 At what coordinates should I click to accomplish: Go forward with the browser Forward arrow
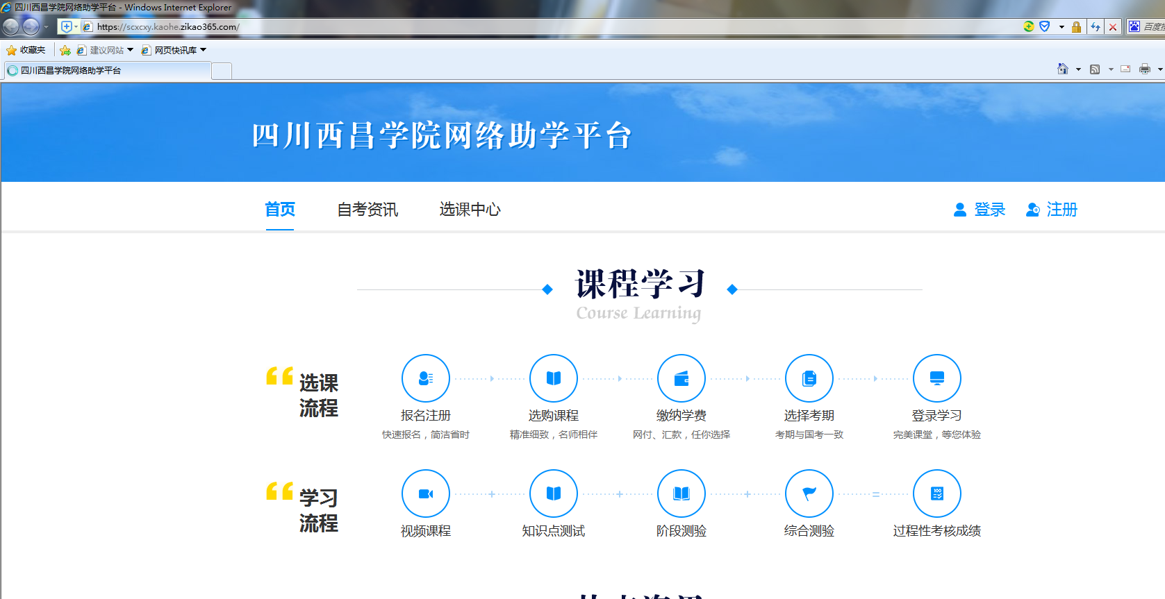[x=31, y=27]
